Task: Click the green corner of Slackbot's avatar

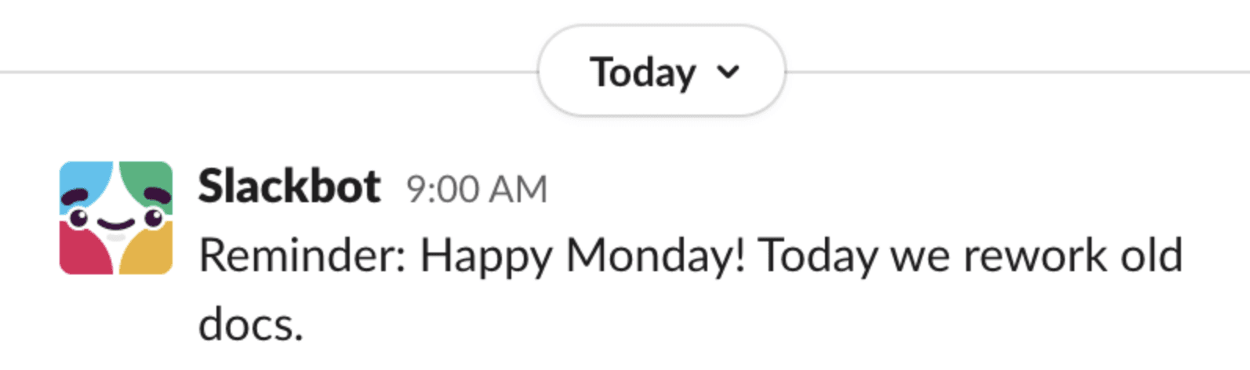Action: pyautogui.click(x=152, y=177)
